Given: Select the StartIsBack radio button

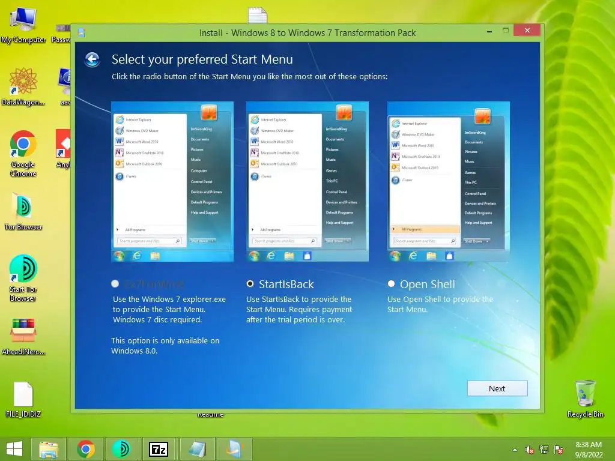Looking at the screenshot, I should click(x=250, y=283).
